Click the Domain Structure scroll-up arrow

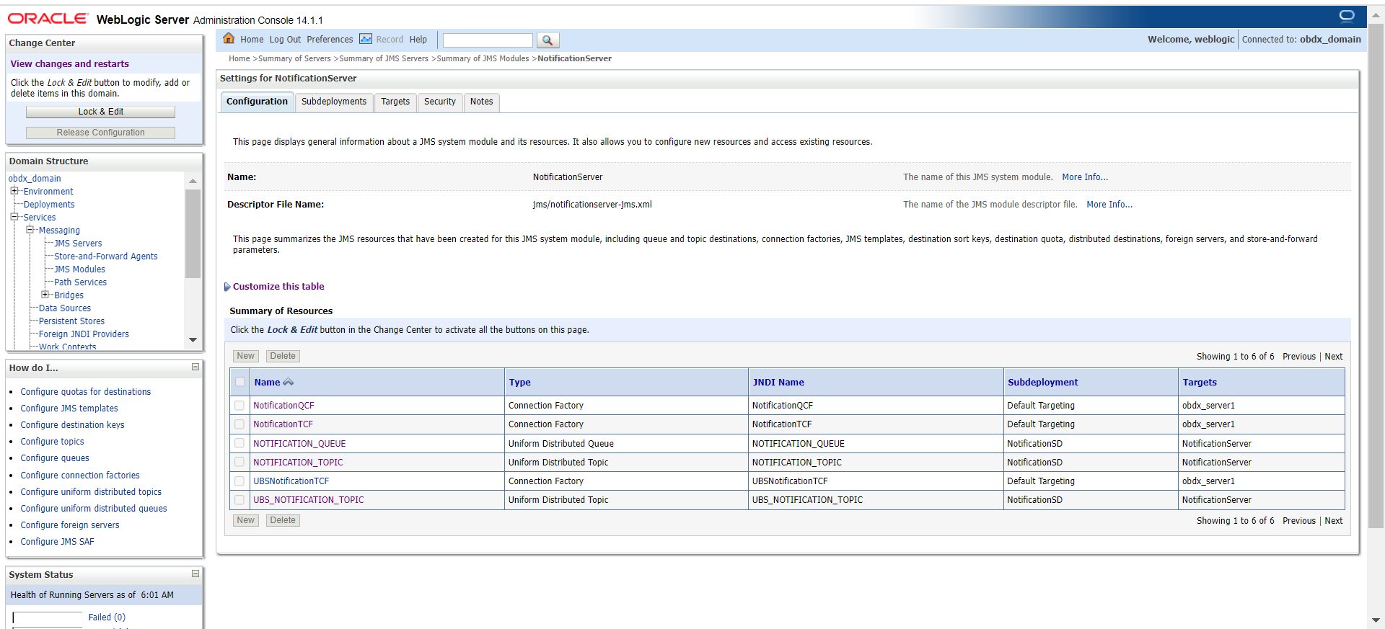pyautogui.click(x=193, y=181)
